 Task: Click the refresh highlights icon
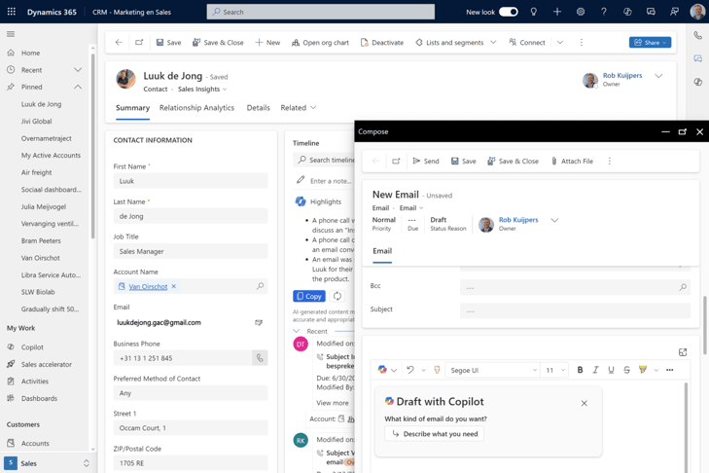click(337, 296)
